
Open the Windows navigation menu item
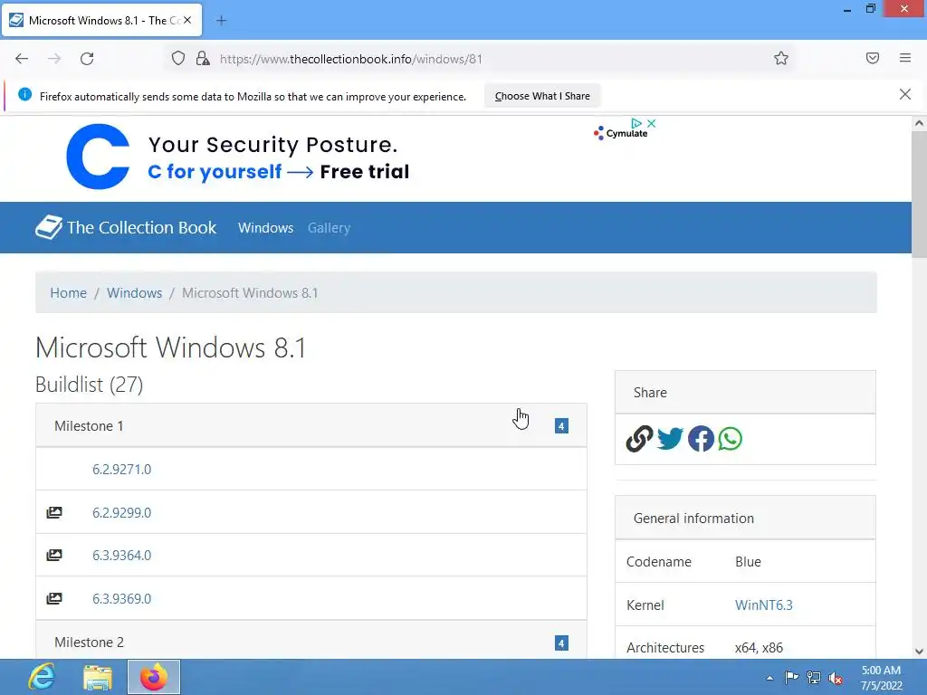(x=265, y=228)
